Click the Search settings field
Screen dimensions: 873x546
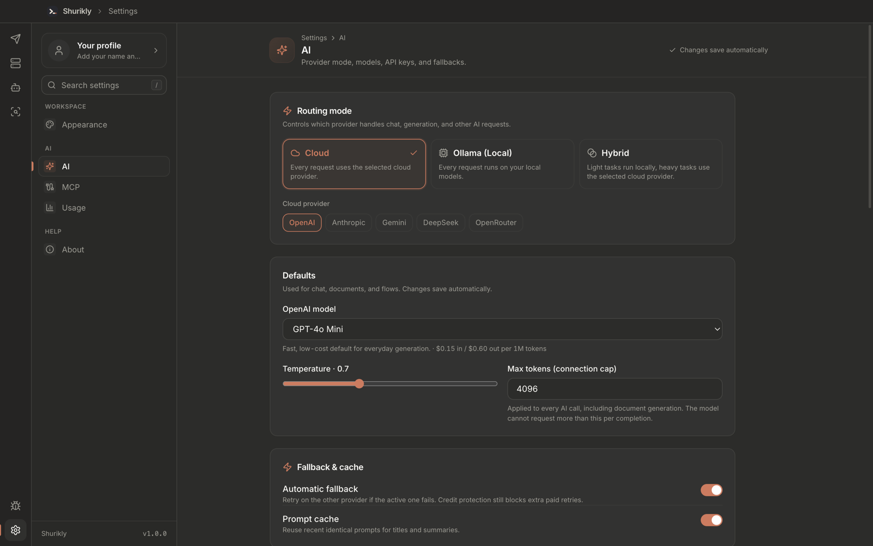104,85
